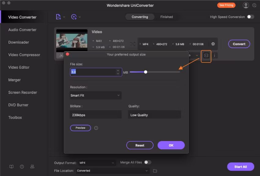This screenshot has height=176, width=260.
Task: Toggle Merge All Files switch
Action: tap(147, 162)
